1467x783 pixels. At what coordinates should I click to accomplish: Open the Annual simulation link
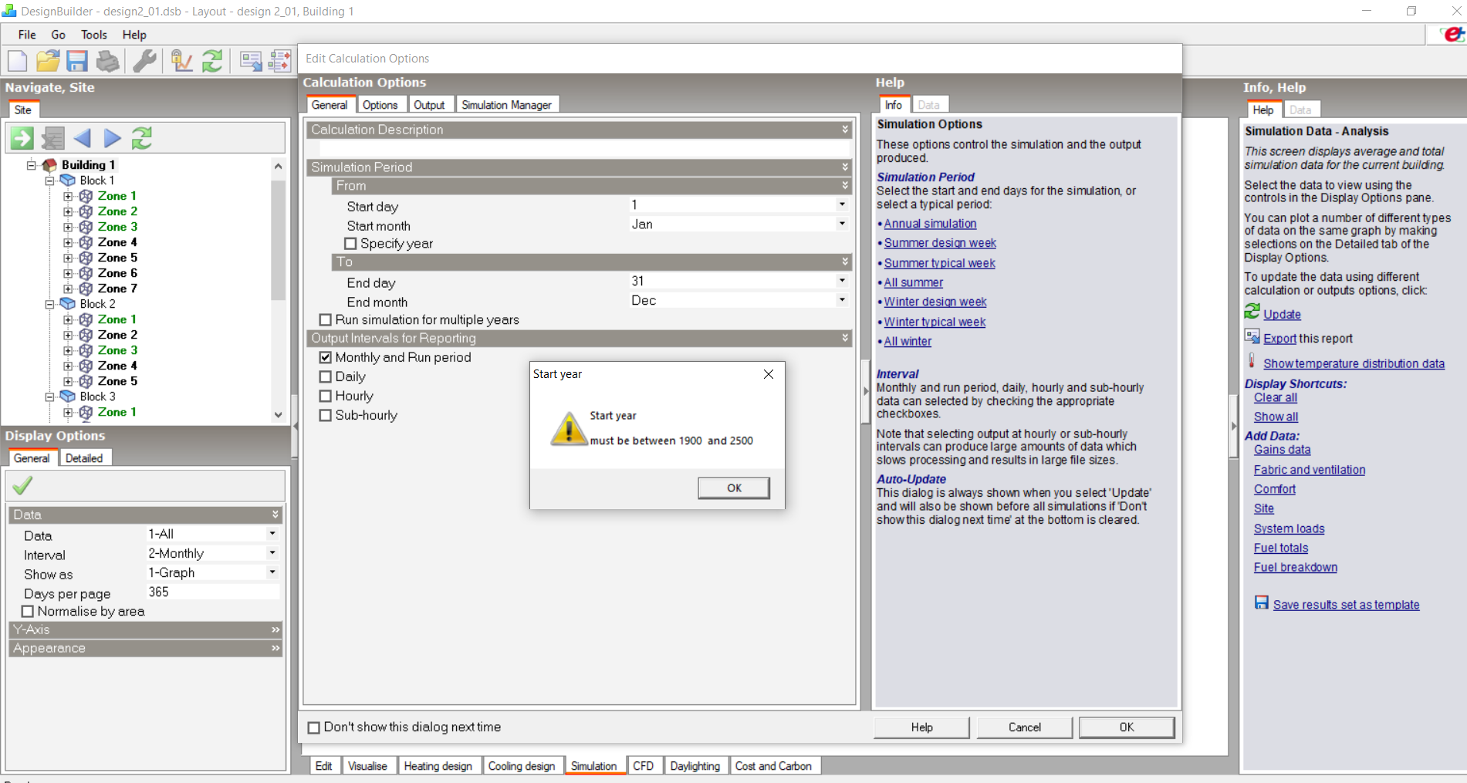[x=930, y=224]
